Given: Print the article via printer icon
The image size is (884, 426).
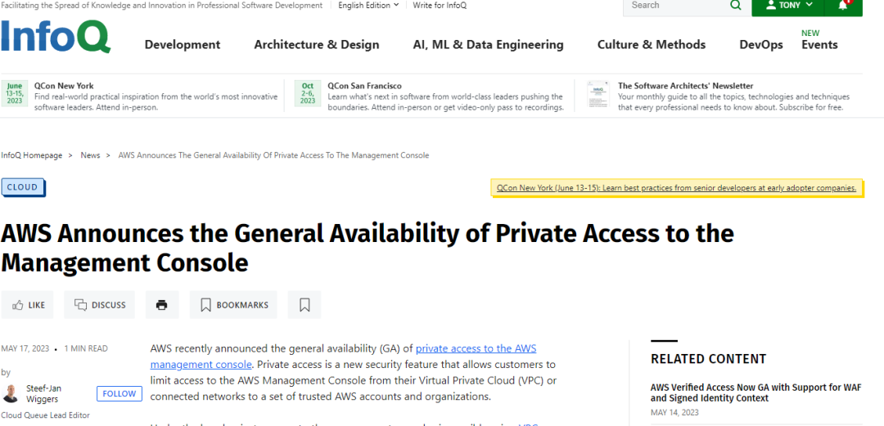Looking at the screenshot, I should [x=162, y=305].
